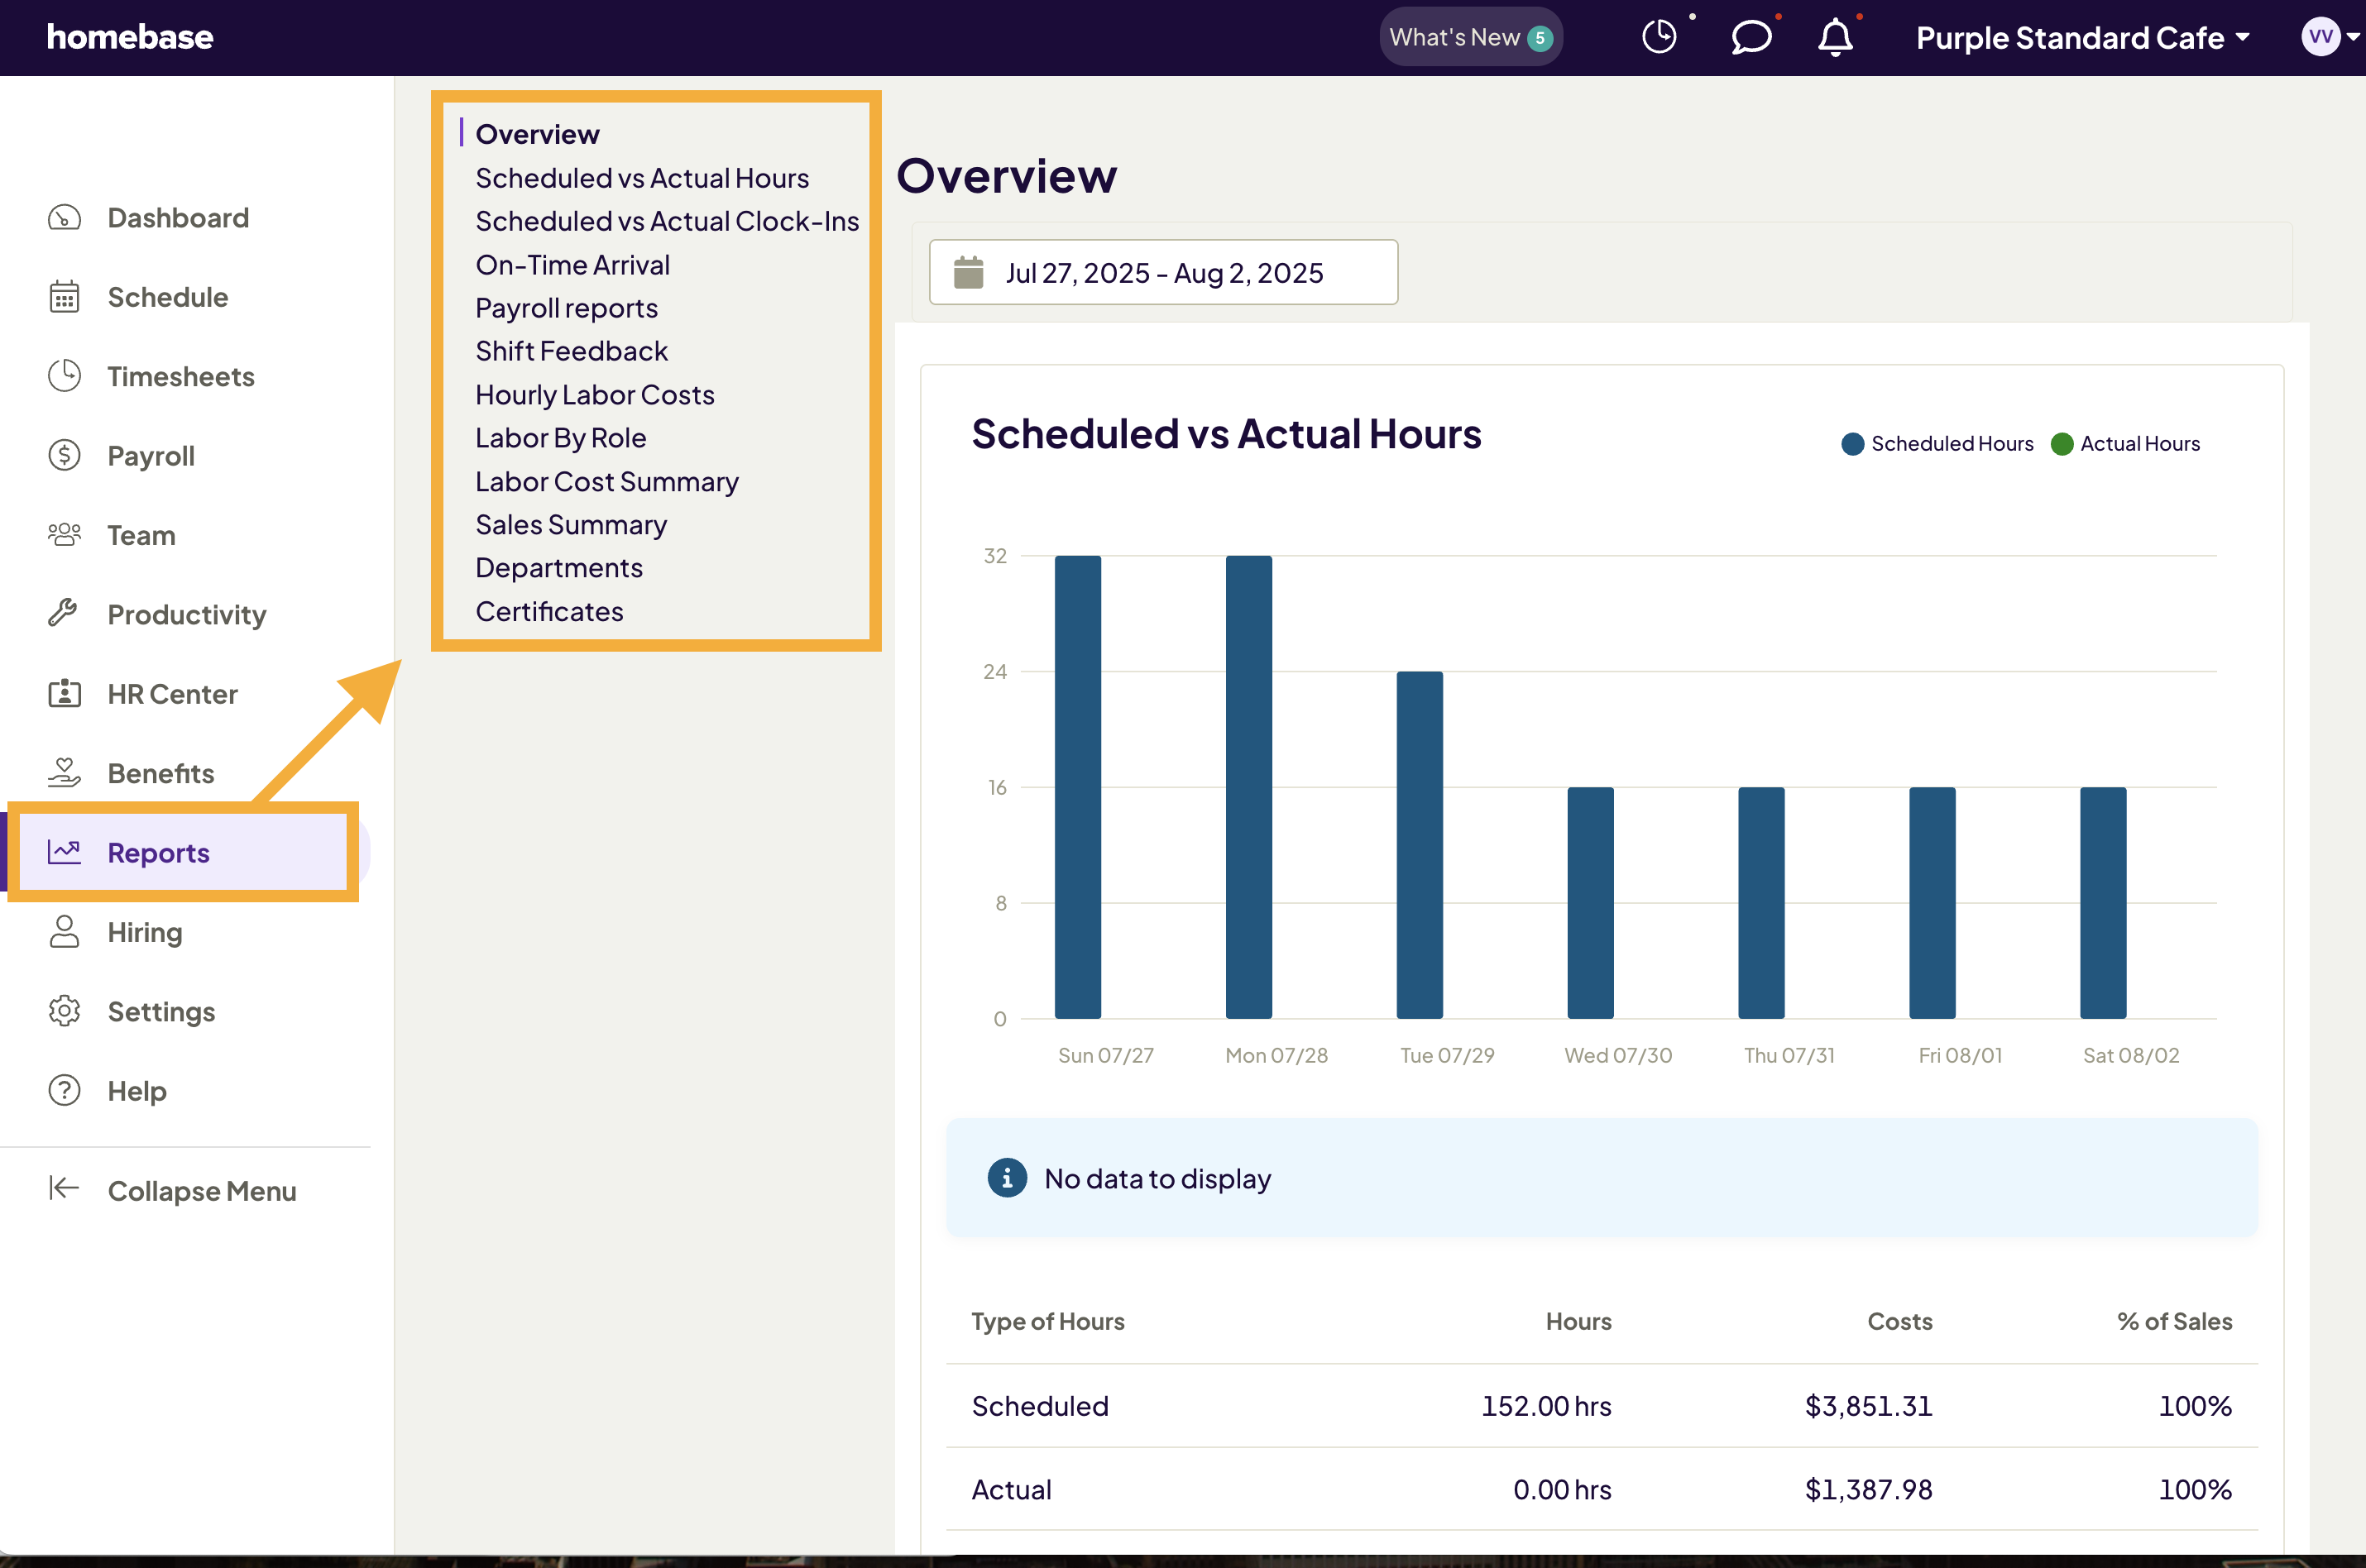The image size is (2366, 1568).
Task: Open the timesheets clock icon in header
Action: click(x=1659, y=36)
